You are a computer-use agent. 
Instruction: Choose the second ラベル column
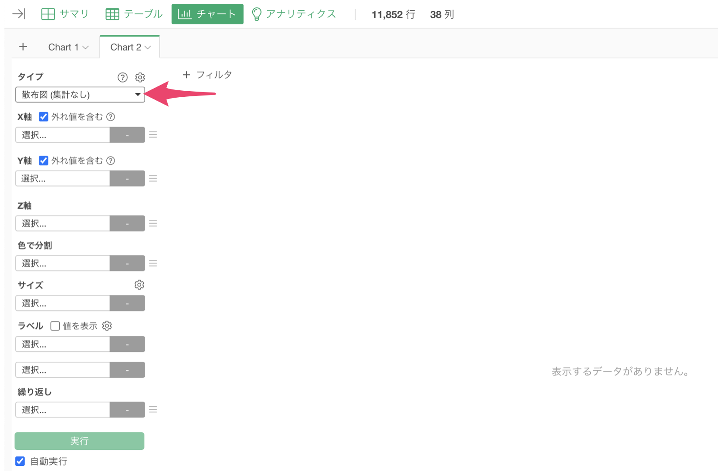(63, 370)
